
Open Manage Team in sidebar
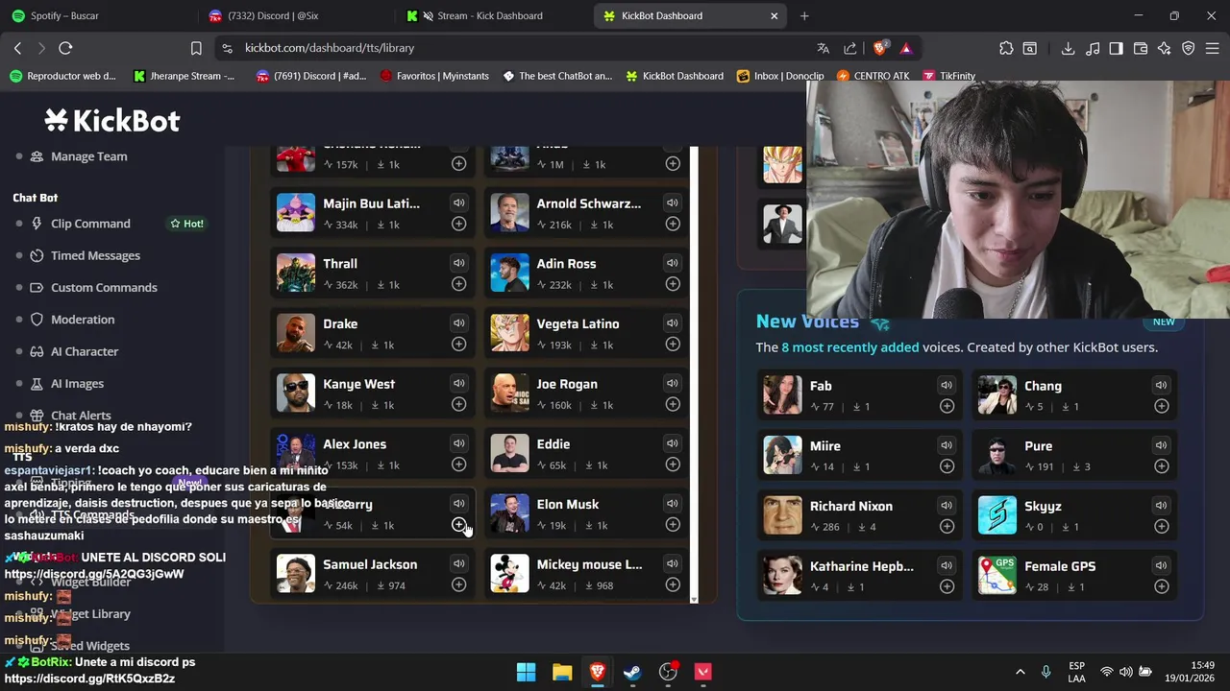tap(88, 156)
